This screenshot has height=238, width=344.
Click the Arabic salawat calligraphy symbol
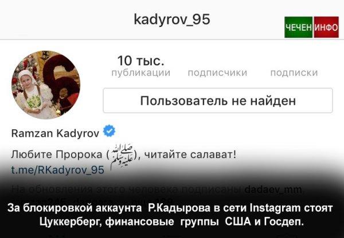point(122,156)
